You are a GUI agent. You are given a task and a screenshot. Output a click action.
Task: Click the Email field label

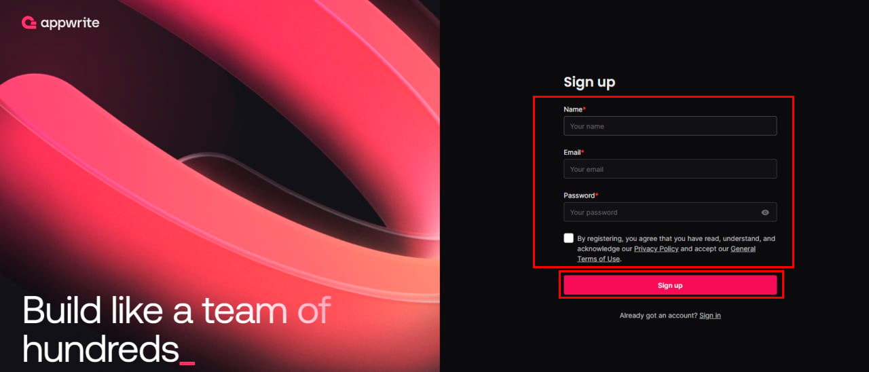click(574, 153)
